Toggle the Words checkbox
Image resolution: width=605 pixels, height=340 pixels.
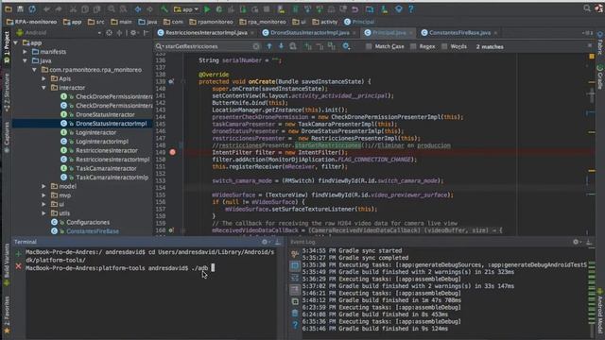(444, 46)
